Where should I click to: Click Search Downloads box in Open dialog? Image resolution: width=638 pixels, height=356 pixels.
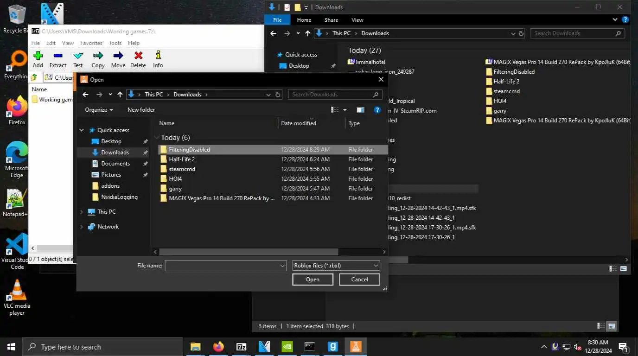point(335,95)
